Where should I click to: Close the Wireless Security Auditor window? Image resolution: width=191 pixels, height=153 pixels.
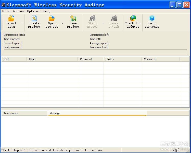pyautogui.click(x=186, y=5)
